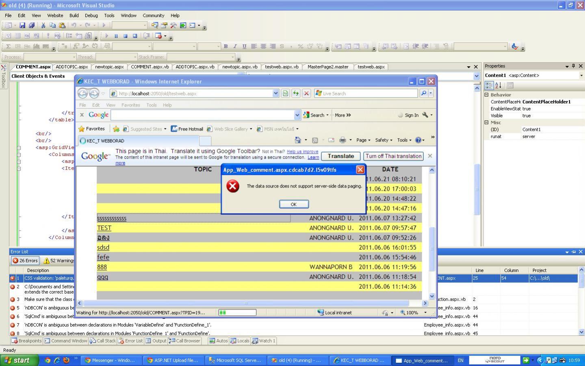Image resolution: width=585 pixels, height=366 pixels.
Task: Open Google Toolbar wrench settings
Action: (x=425, y=115)
